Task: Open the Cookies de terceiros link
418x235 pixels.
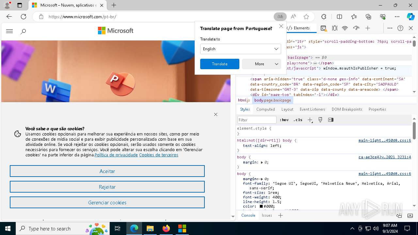Action: [159, 155]
